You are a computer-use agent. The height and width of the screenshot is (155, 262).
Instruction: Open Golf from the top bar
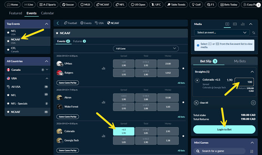196,4
